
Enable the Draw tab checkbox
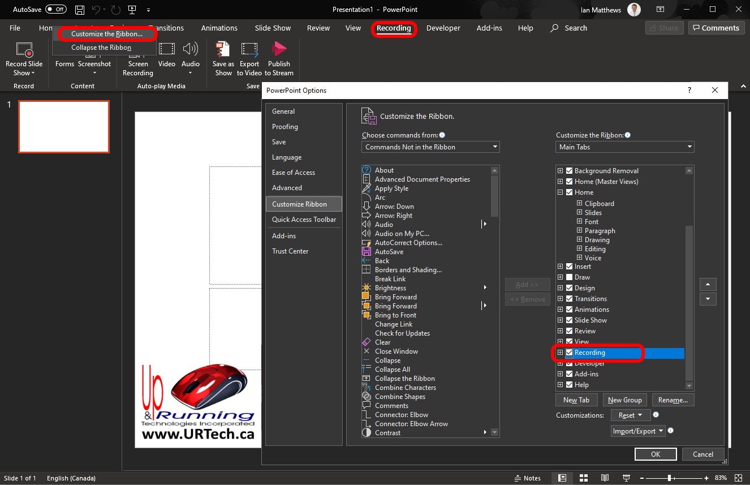(570, 277)
